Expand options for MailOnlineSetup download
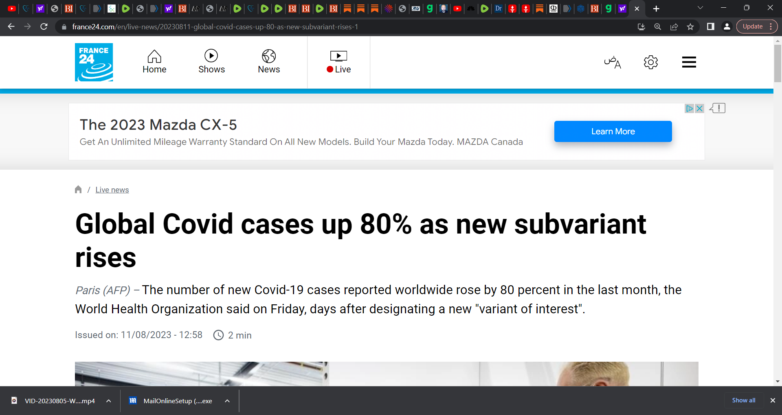The width and height of the screenshot is (782, 415). 227,401
